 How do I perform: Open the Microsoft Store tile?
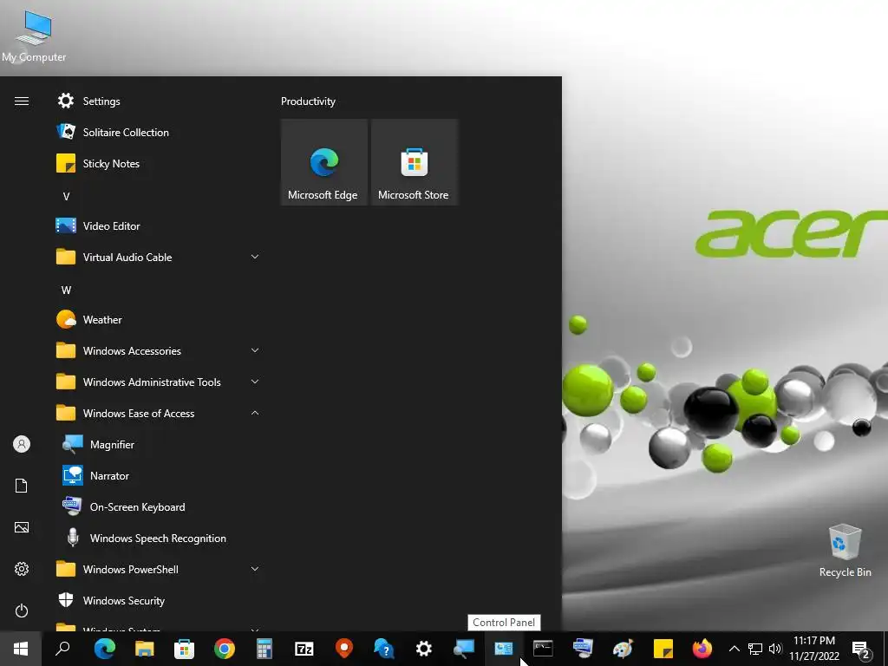tap(414, 162)
